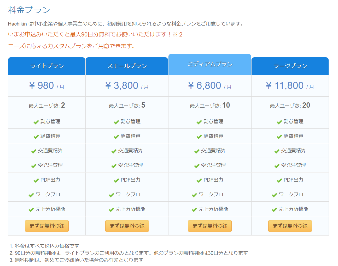Viewport: 338px width, 266px height.
Task: Click the 売上分析機能 checkmark in ラージプラン
Action: pos(274,209)
